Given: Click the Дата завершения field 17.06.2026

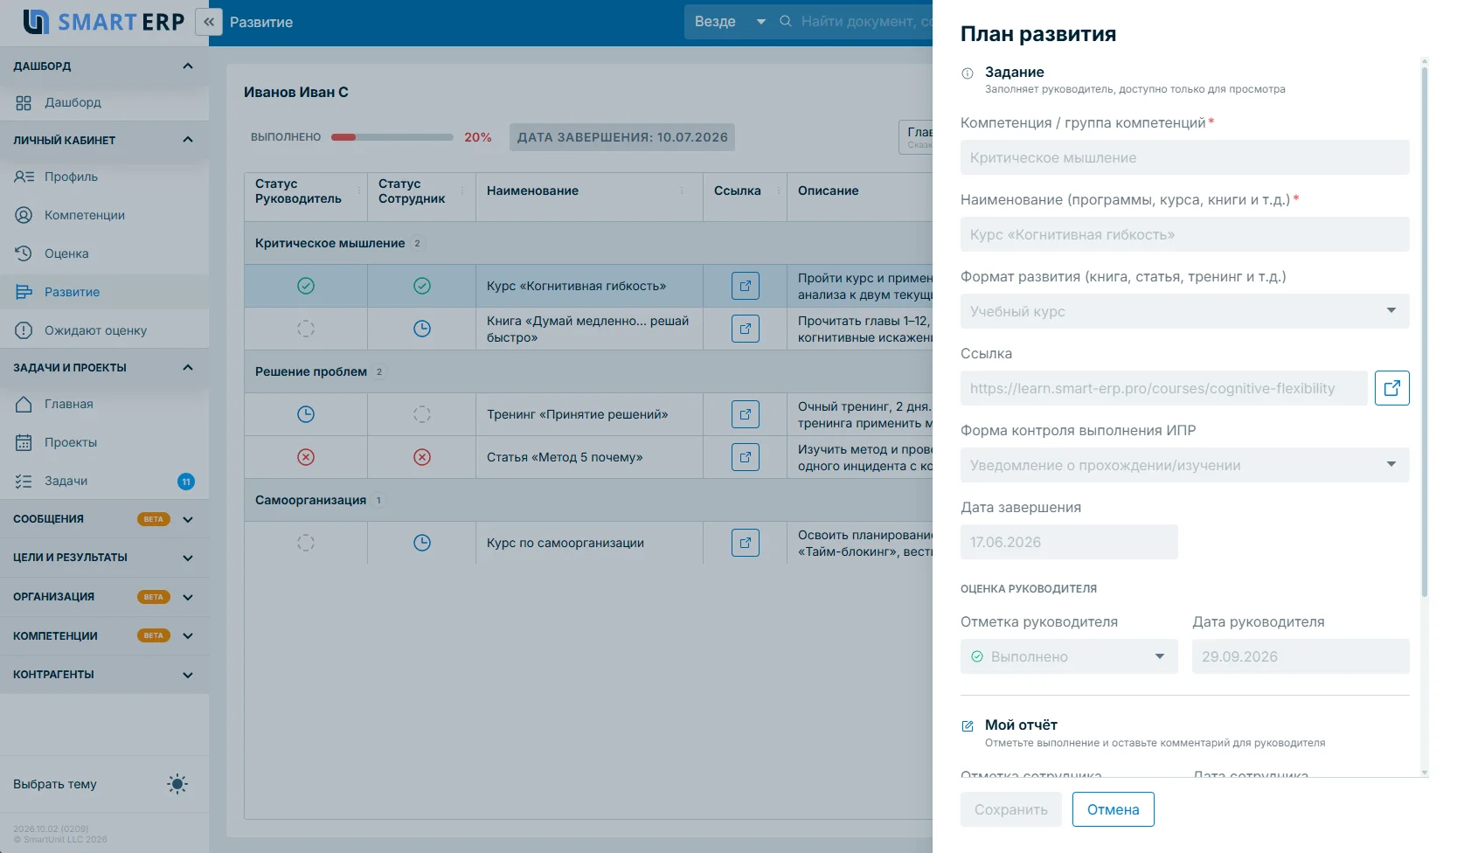Looking at the screenshot, I should pyautogui.click(x=1069, y=542).
